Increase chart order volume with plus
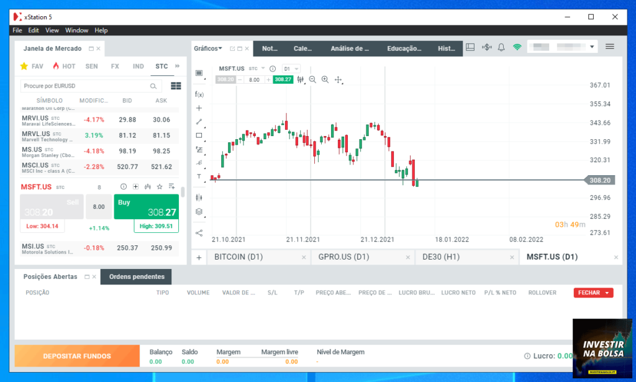Screen dimensions: 636x382 [x=268, y=80]
